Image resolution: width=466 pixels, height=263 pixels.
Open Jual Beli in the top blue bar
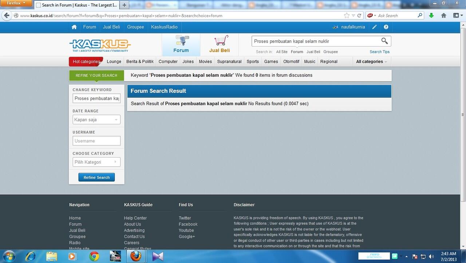tap(111, 27)
